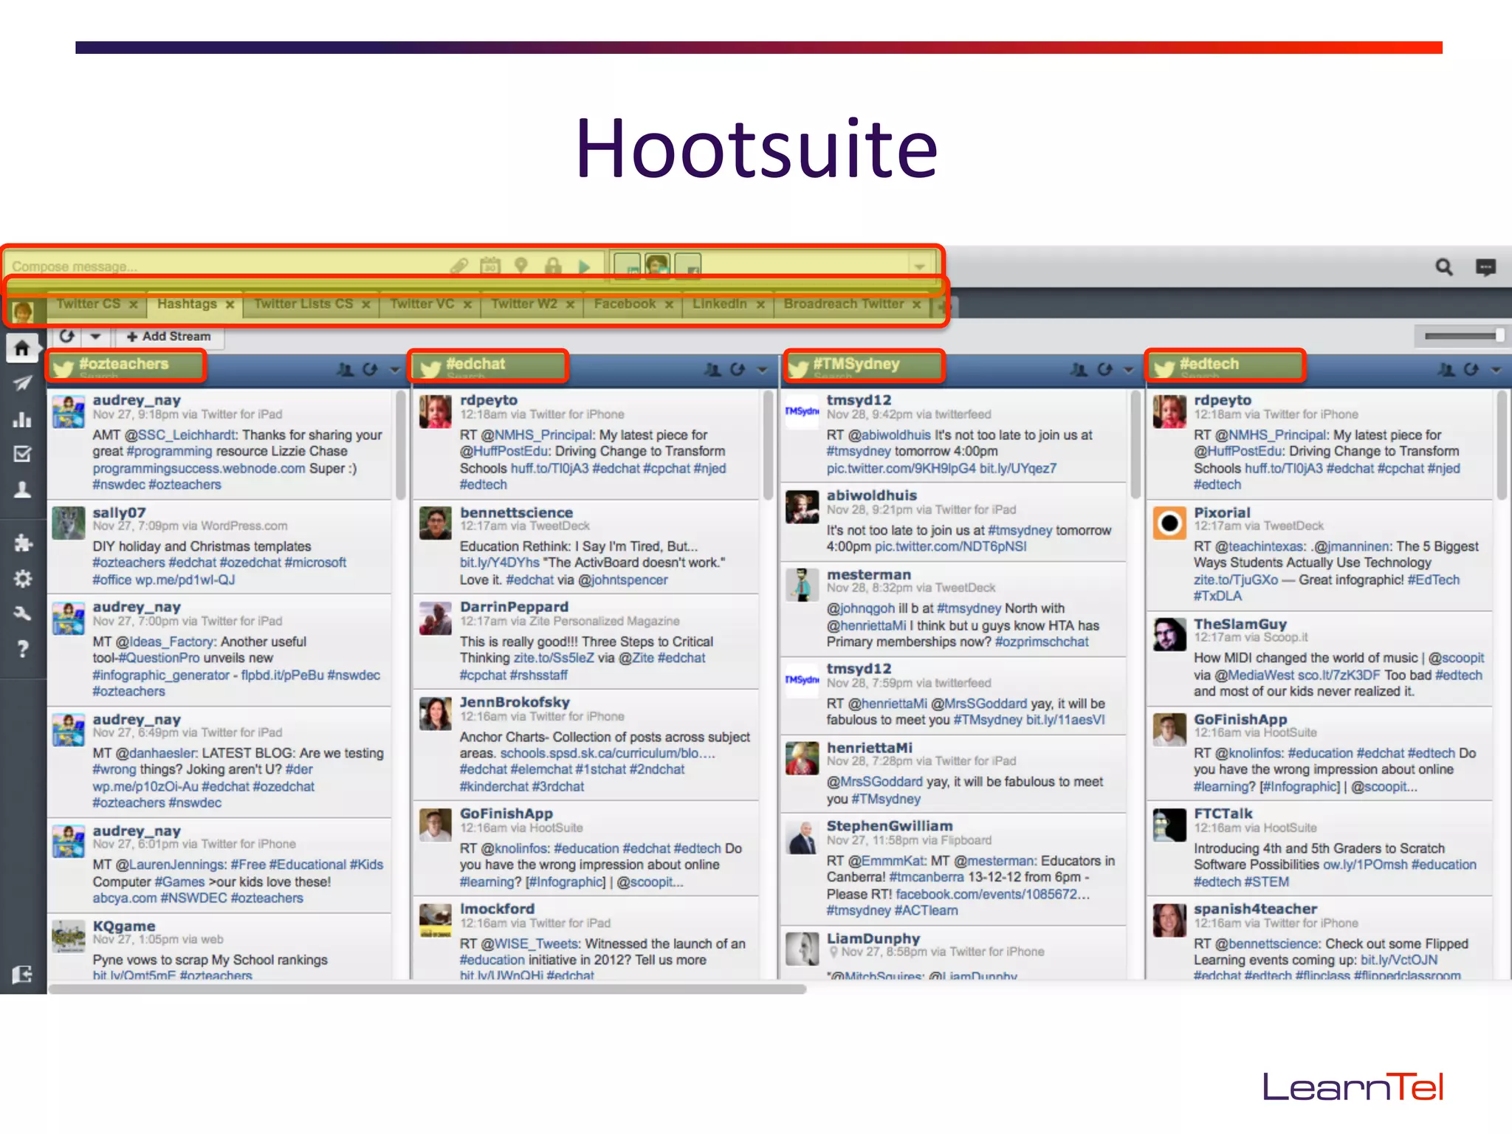The width and height of the screenshot is (1512, 1134).
Task: Open the #edchat stream options dropdown arrow
Action: (x=761, y=370)
